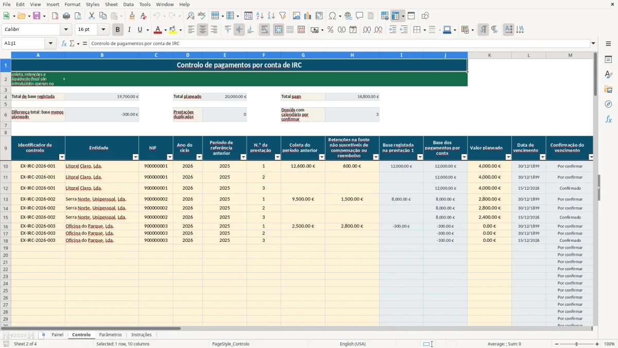Click the row 13 header
618x348 pixels.
pyautogui.click(x=6, y=199)
